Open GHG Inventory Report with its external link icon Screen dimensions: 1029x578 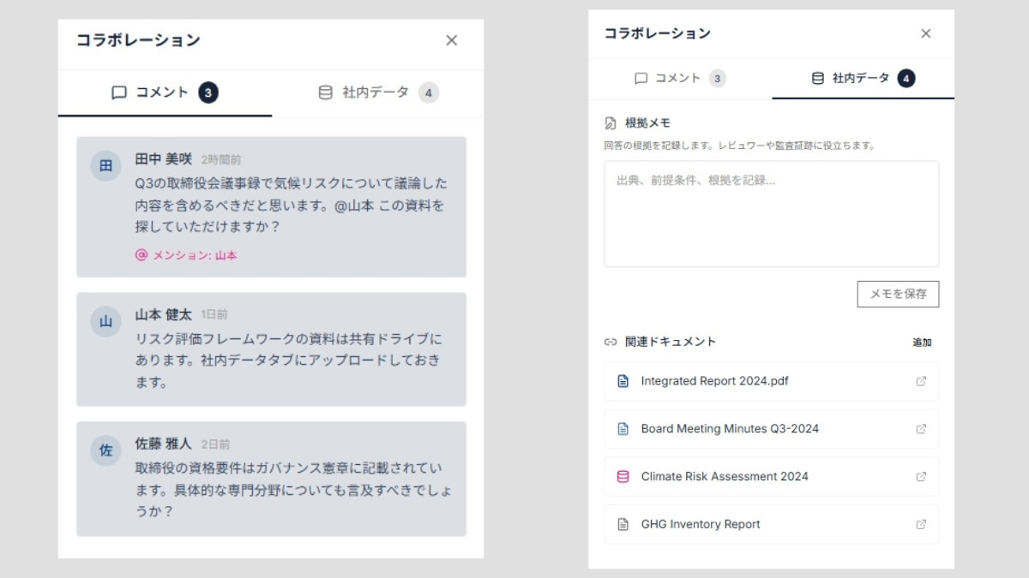[x=921, y=524]
